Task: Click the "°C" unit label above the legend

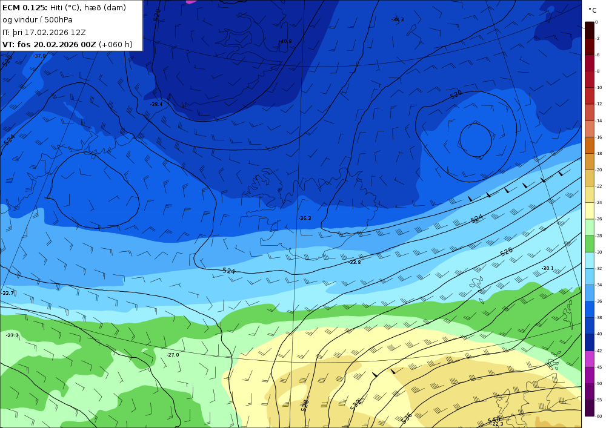Action: coord(593,10)
